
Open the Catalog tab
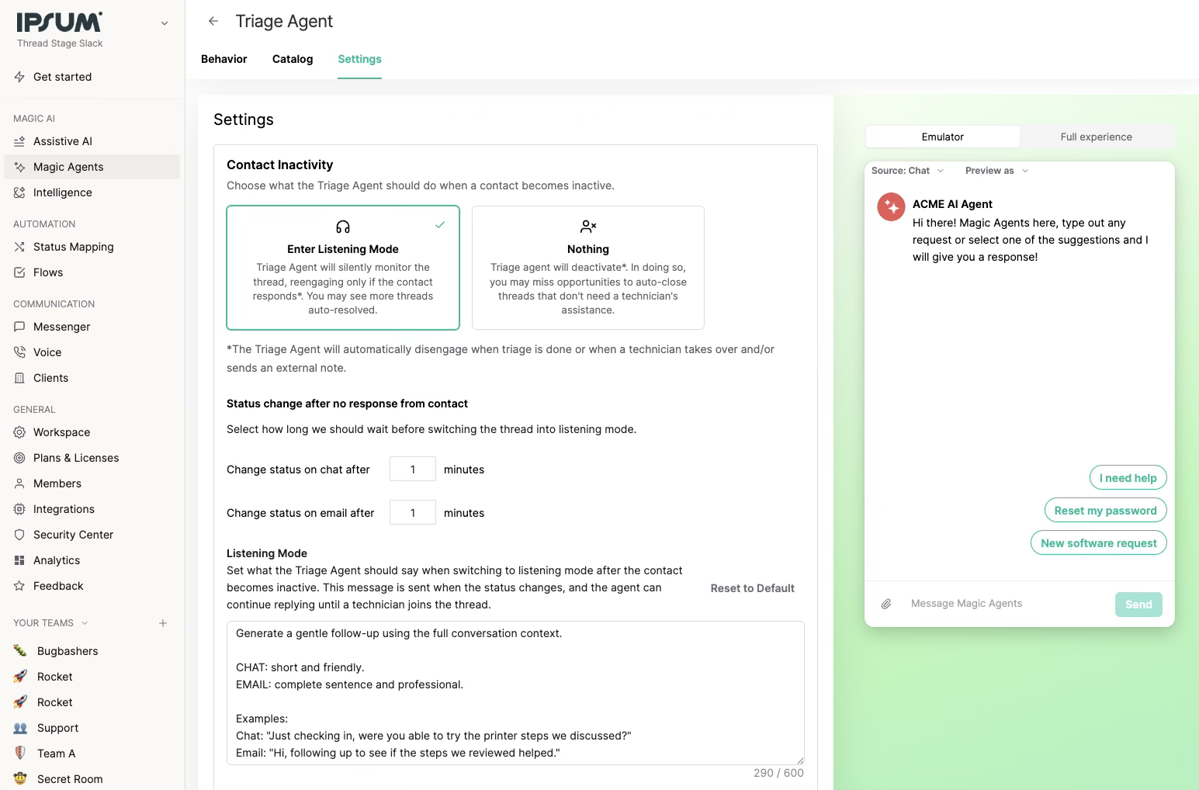[293, 59]
